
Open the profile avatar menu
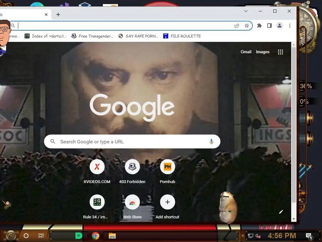point(280,26)
